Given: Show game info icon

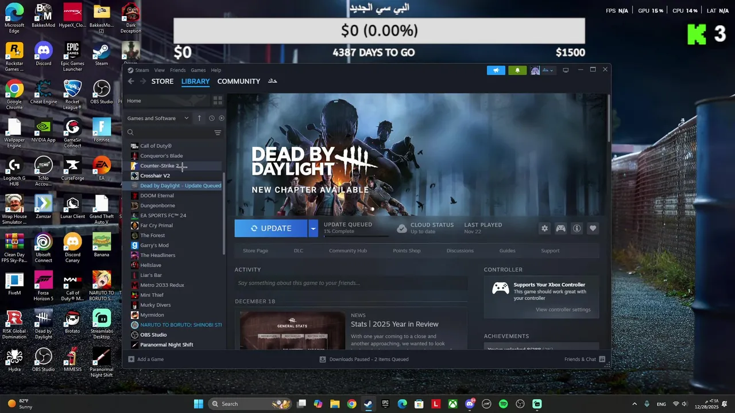Looking at the screenshot, I should [x=577, y=228].
